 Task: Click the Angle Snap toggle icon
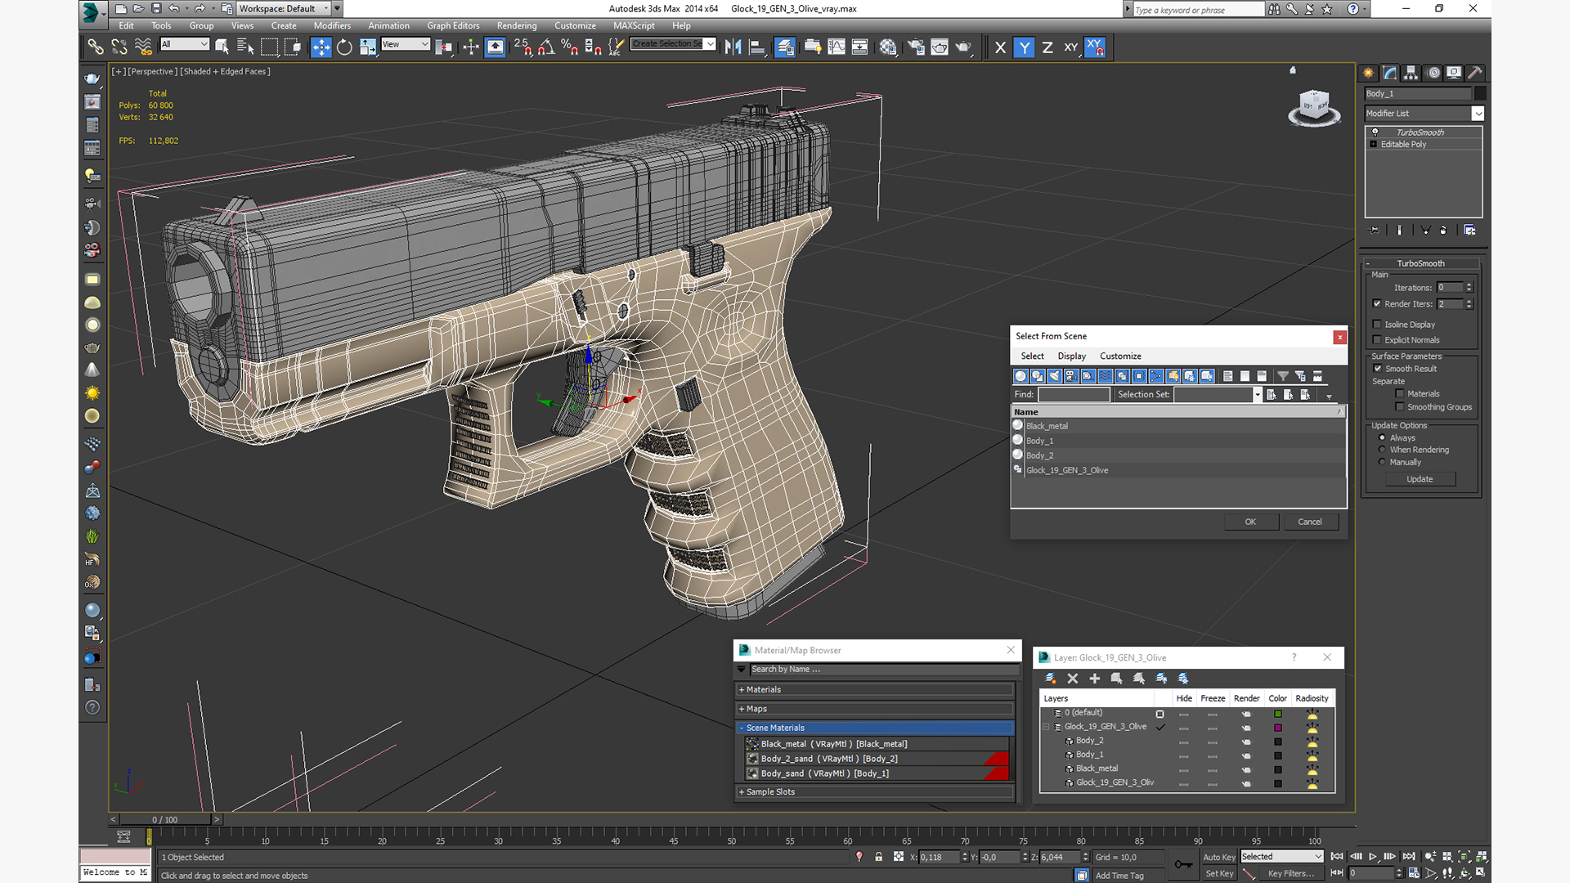pos(546,47)
